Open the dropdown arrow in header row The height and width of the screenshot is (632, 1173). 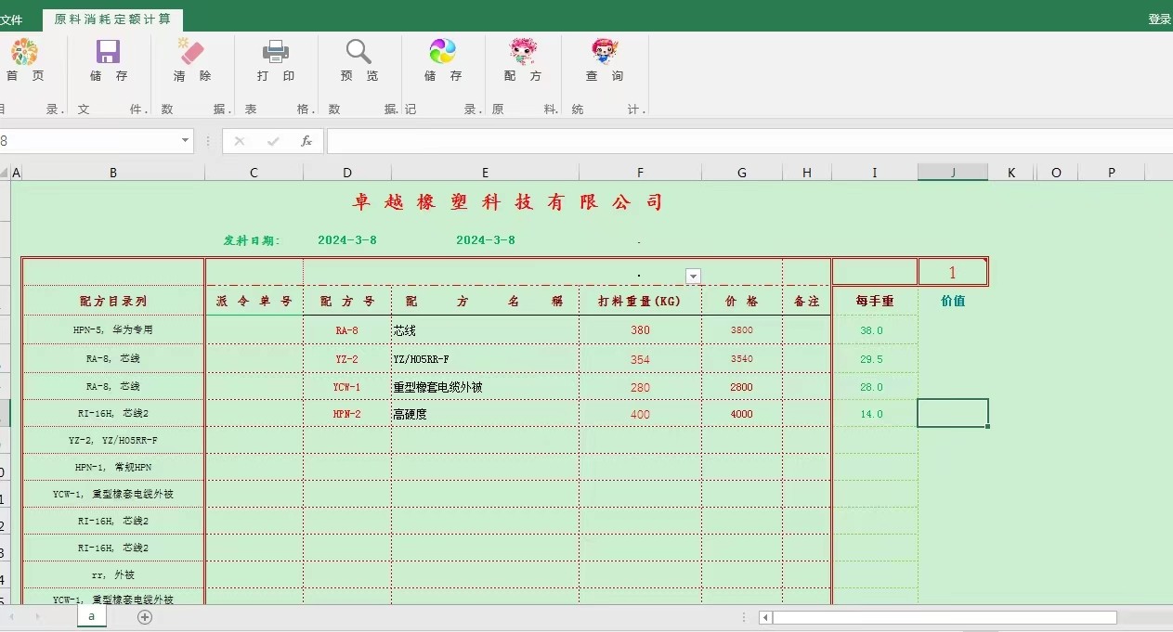coord(693,276)
